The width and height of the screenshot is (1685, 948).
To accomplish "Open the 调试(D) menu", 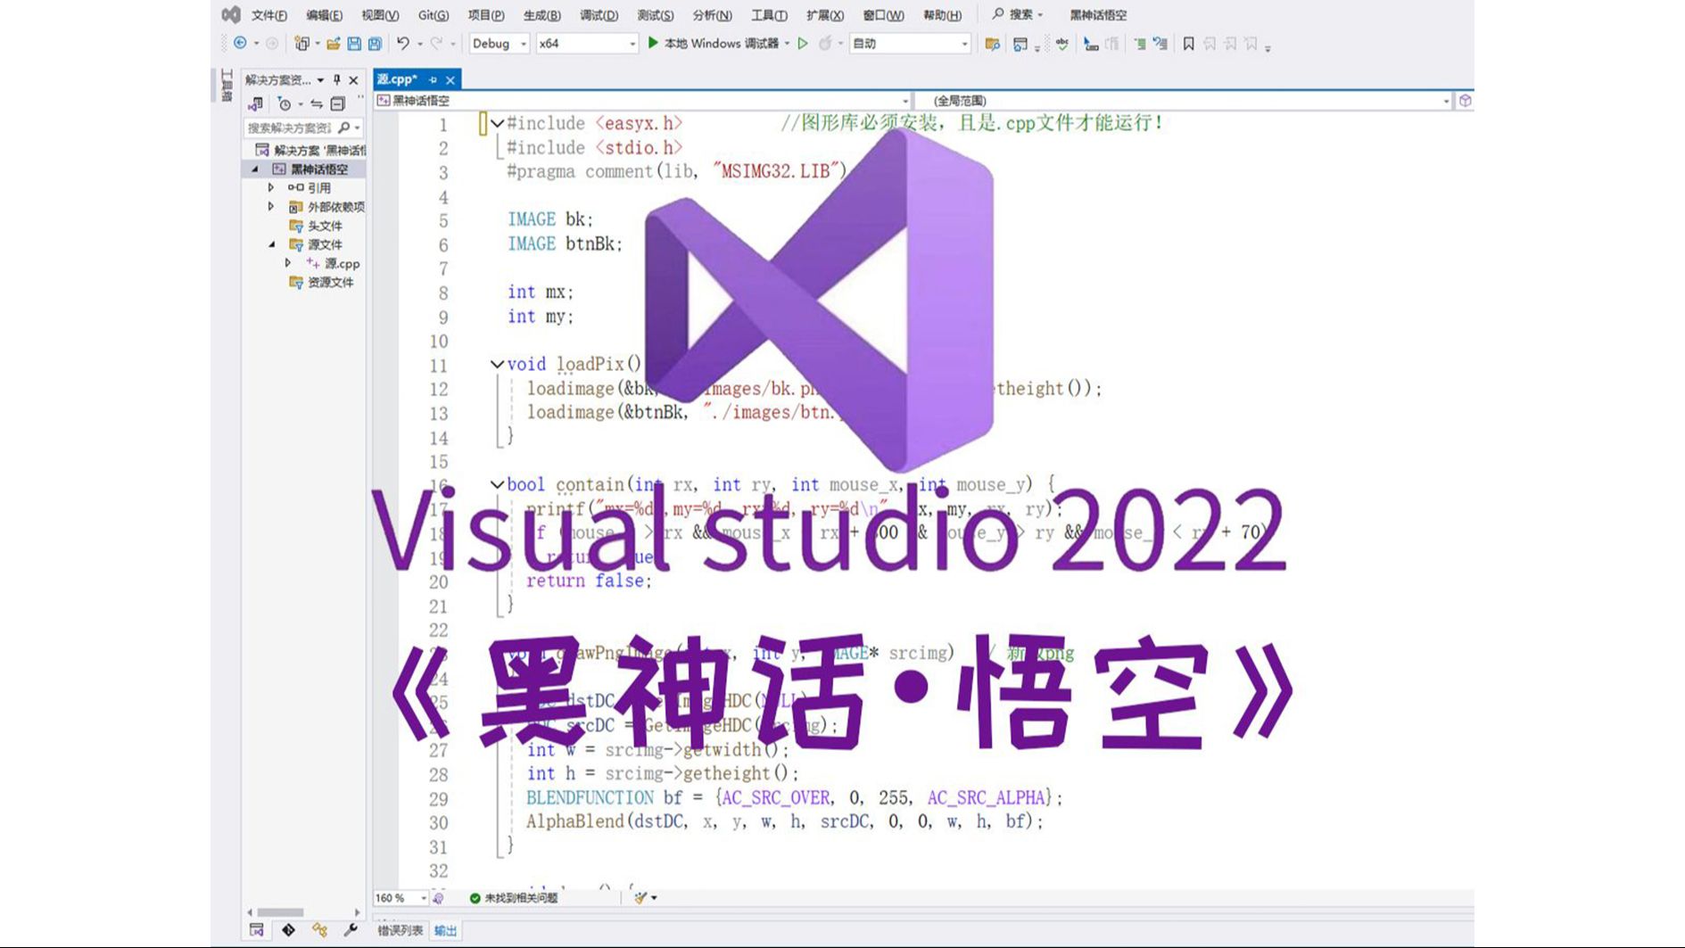I will click(x=599, y=15).
